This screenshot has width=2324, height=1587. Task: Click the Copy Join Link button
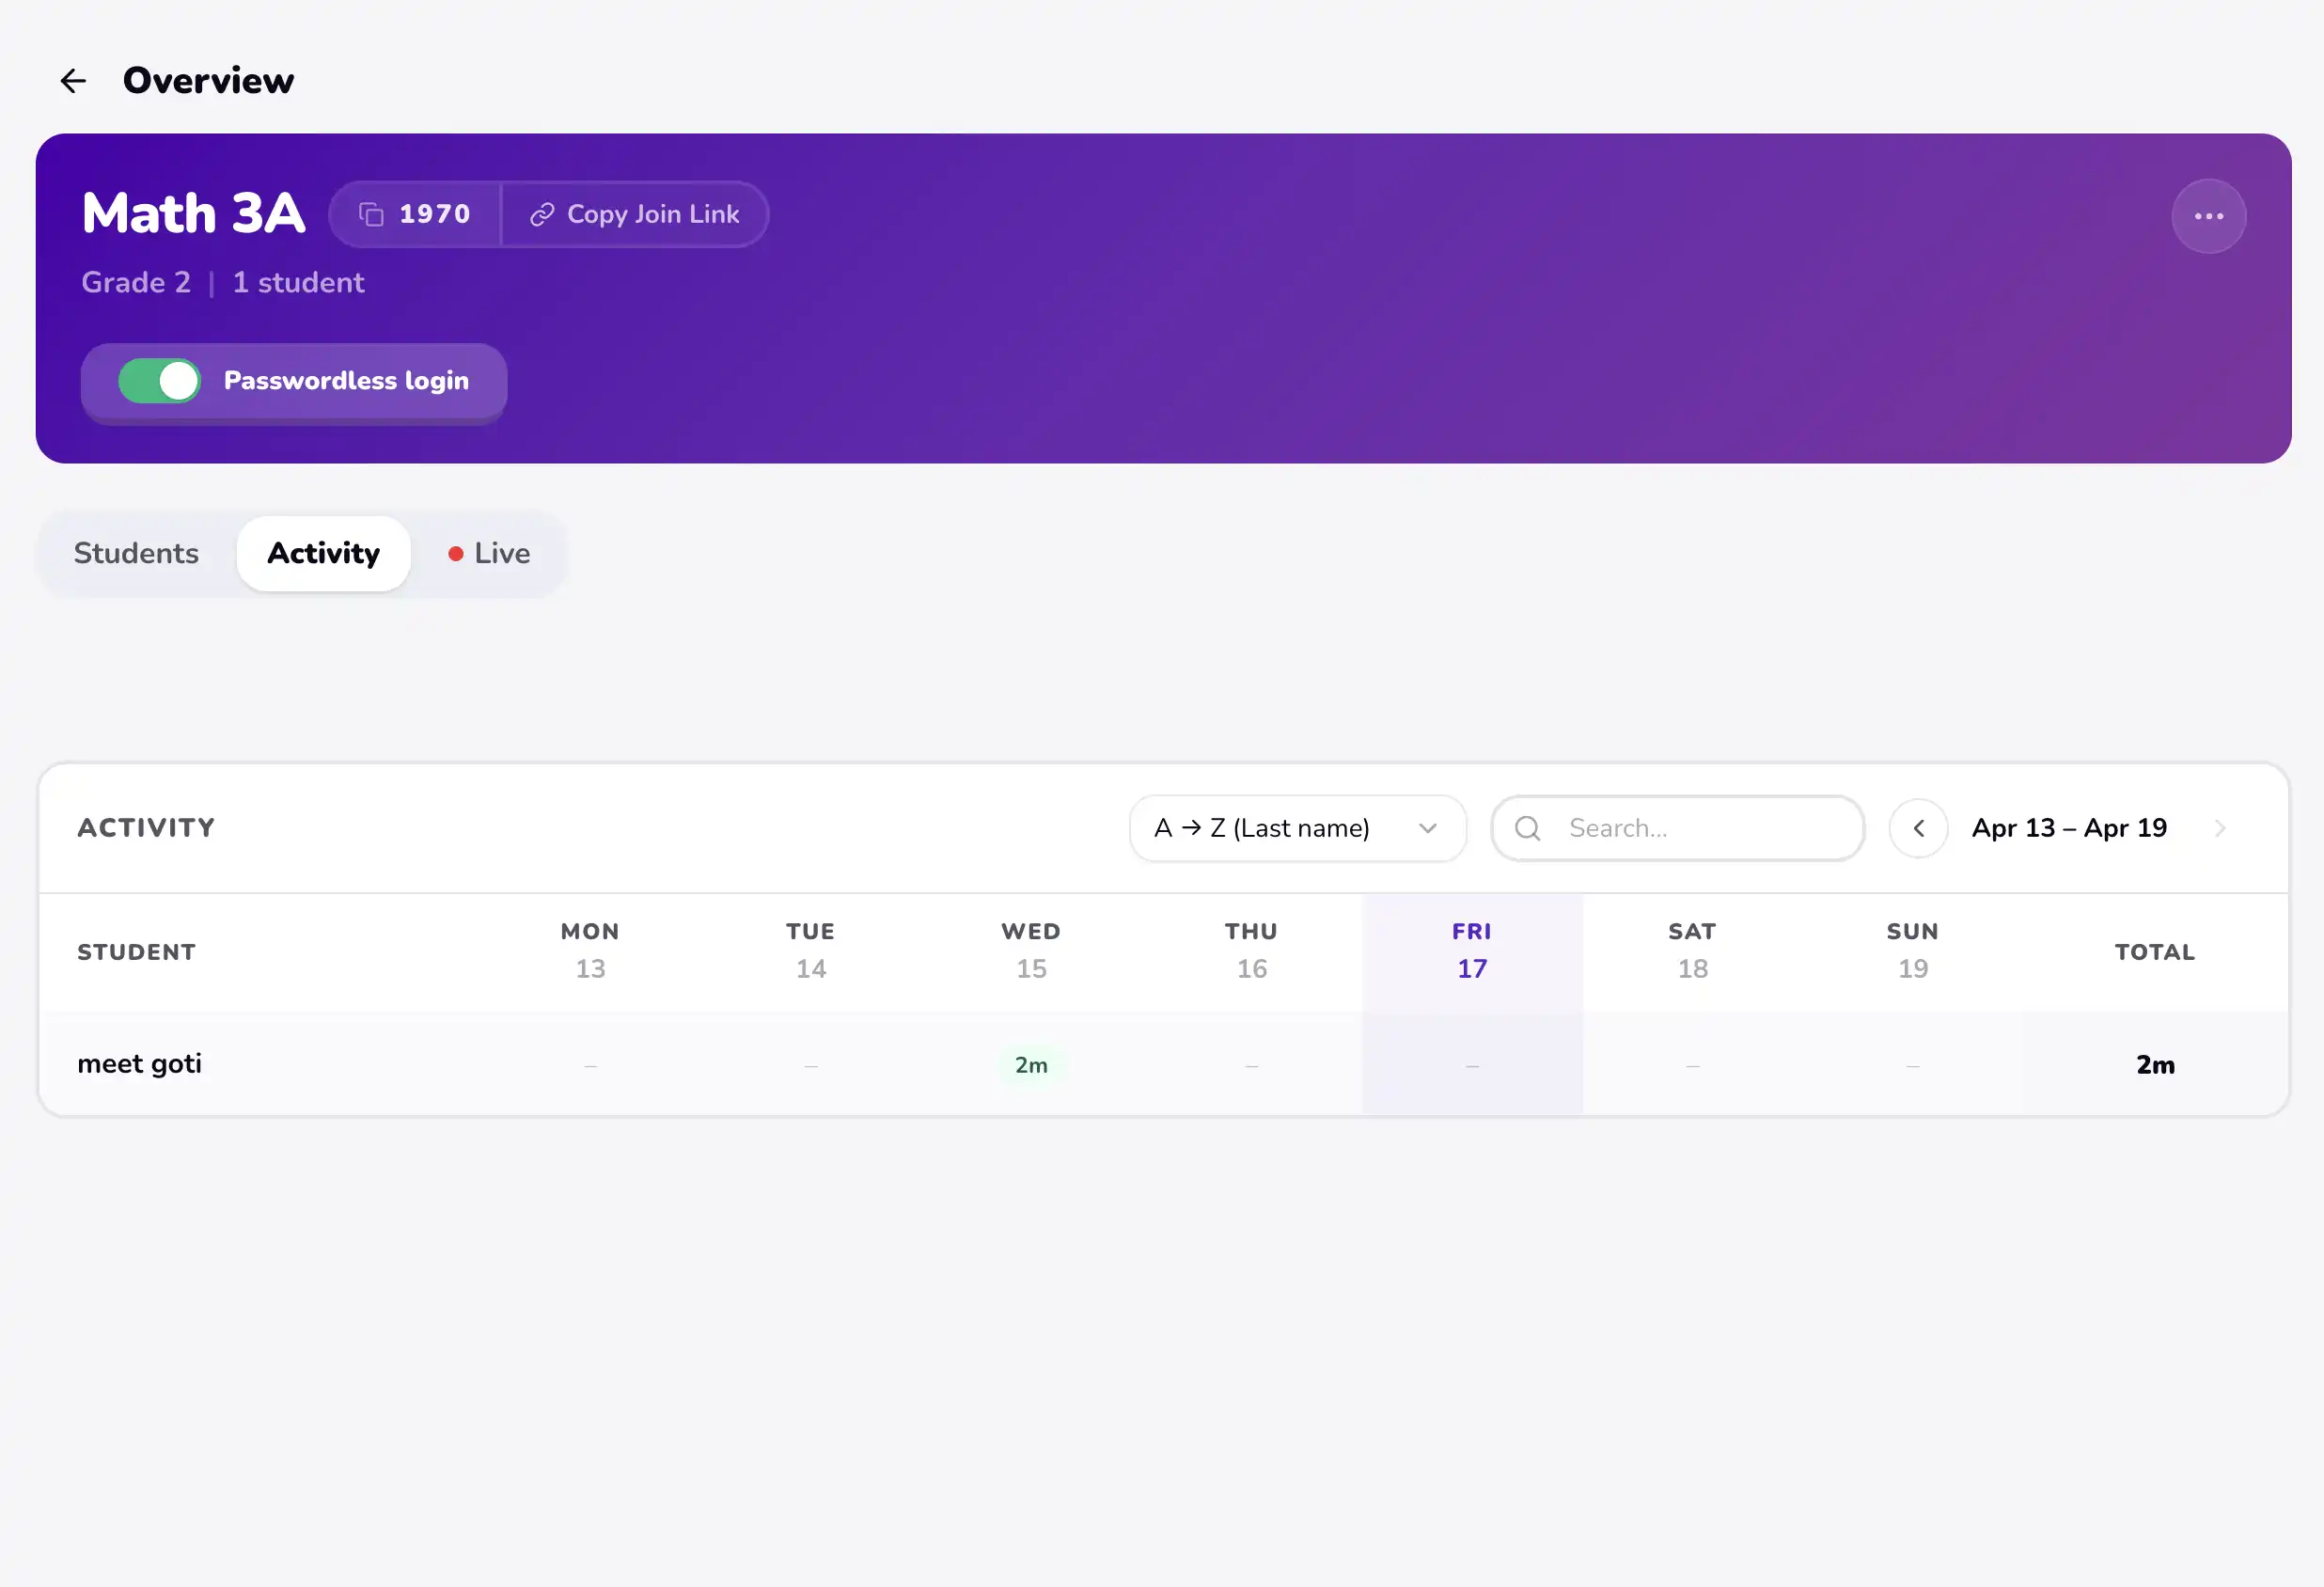[635, 214]
